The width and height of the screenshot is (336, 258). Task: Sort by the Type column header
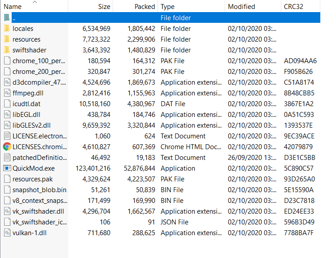167,7
